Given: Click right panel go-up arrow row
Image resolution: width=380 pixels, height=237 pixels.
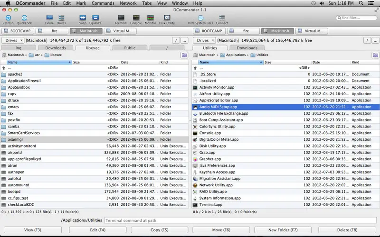Looking at the screenshot, I should coord(286,68).
